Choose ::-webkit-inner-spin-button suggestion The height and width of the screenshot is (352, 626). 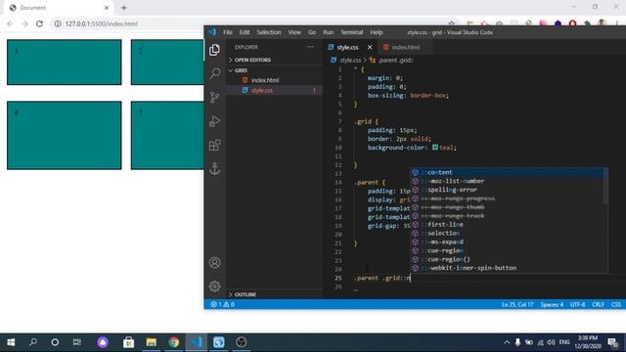(x=507, y=268)
